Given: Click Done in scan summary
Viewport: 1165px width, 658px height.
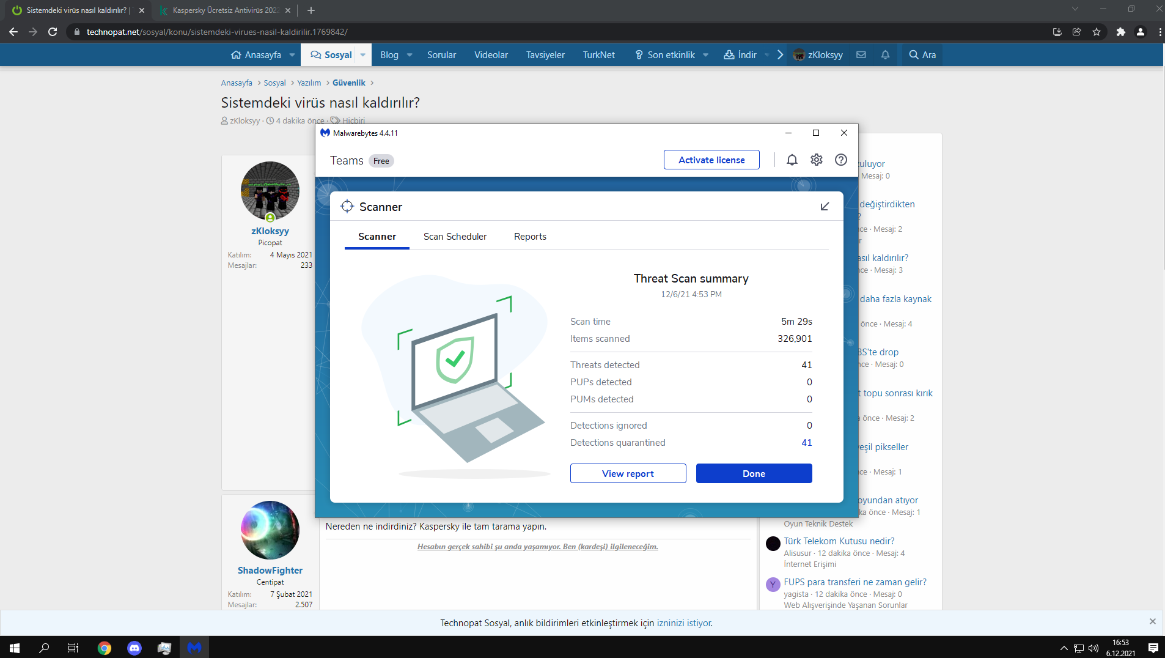Looking at the screenshot, I should tap(754, 473).
